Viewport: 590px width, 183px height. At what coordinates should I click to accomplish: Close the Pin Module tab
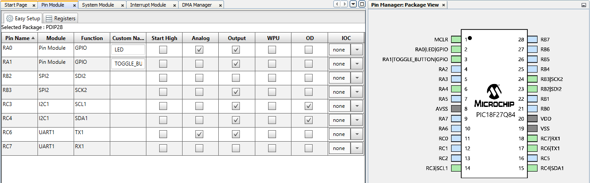(x=74, y=5)
